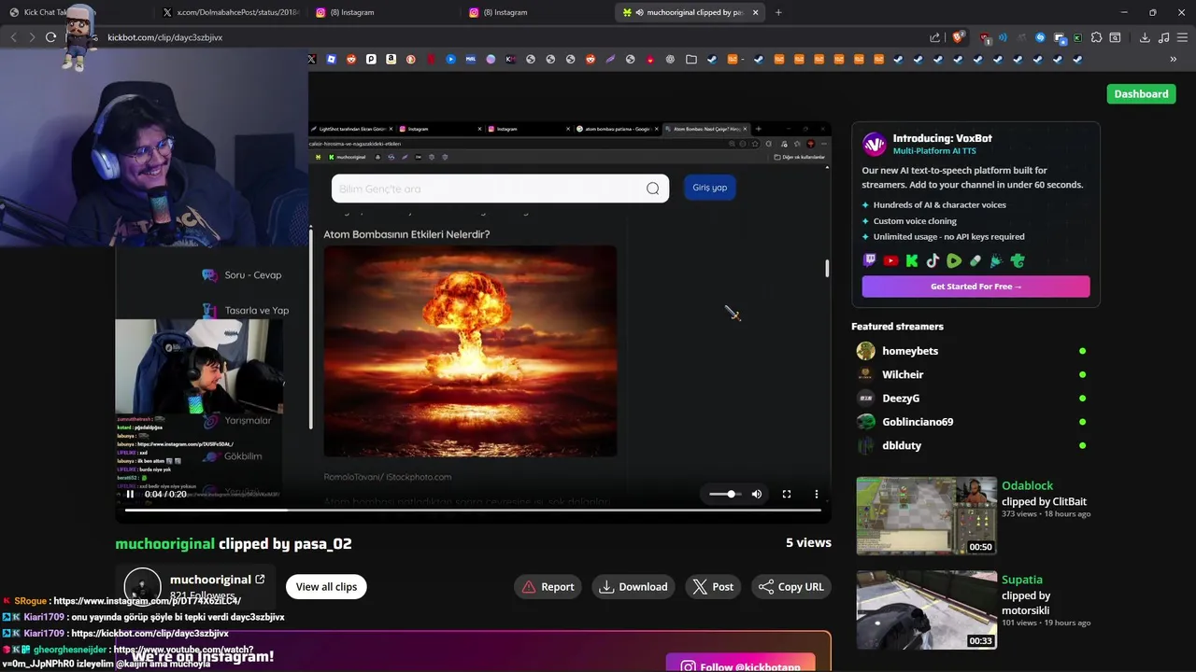This screenshot has height=672, width=1196.
Task: Post the clip to X
Action: [713, 587]
